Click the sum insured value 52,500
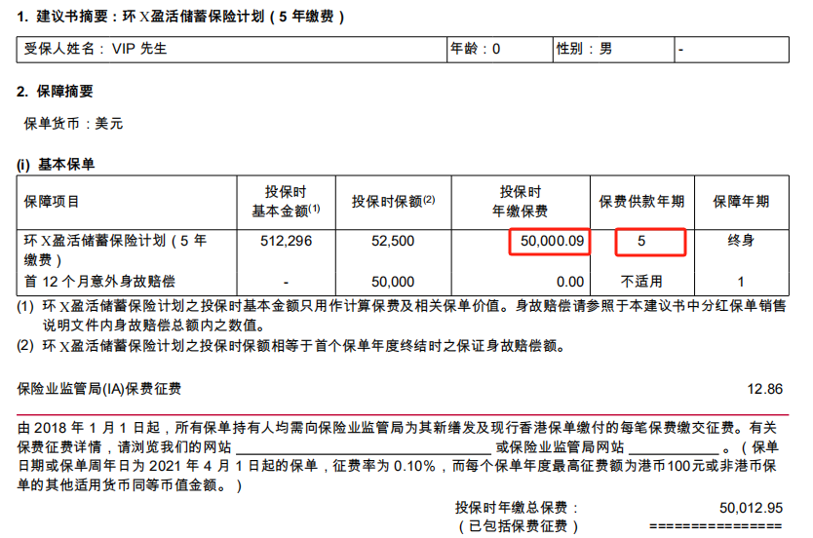 [x=393, y=241]
